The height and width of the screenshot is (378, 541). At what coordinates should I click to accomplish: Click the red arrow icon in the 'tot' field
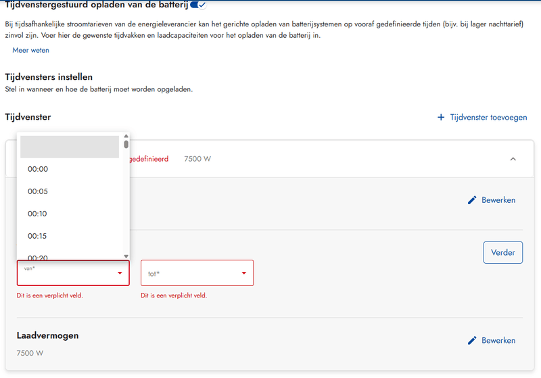click(x=243, y=273)
